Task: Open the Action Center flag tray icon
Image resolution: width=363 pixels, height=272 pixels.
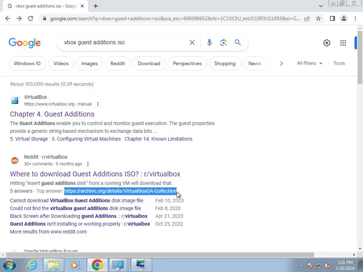Action: (310, 266)
